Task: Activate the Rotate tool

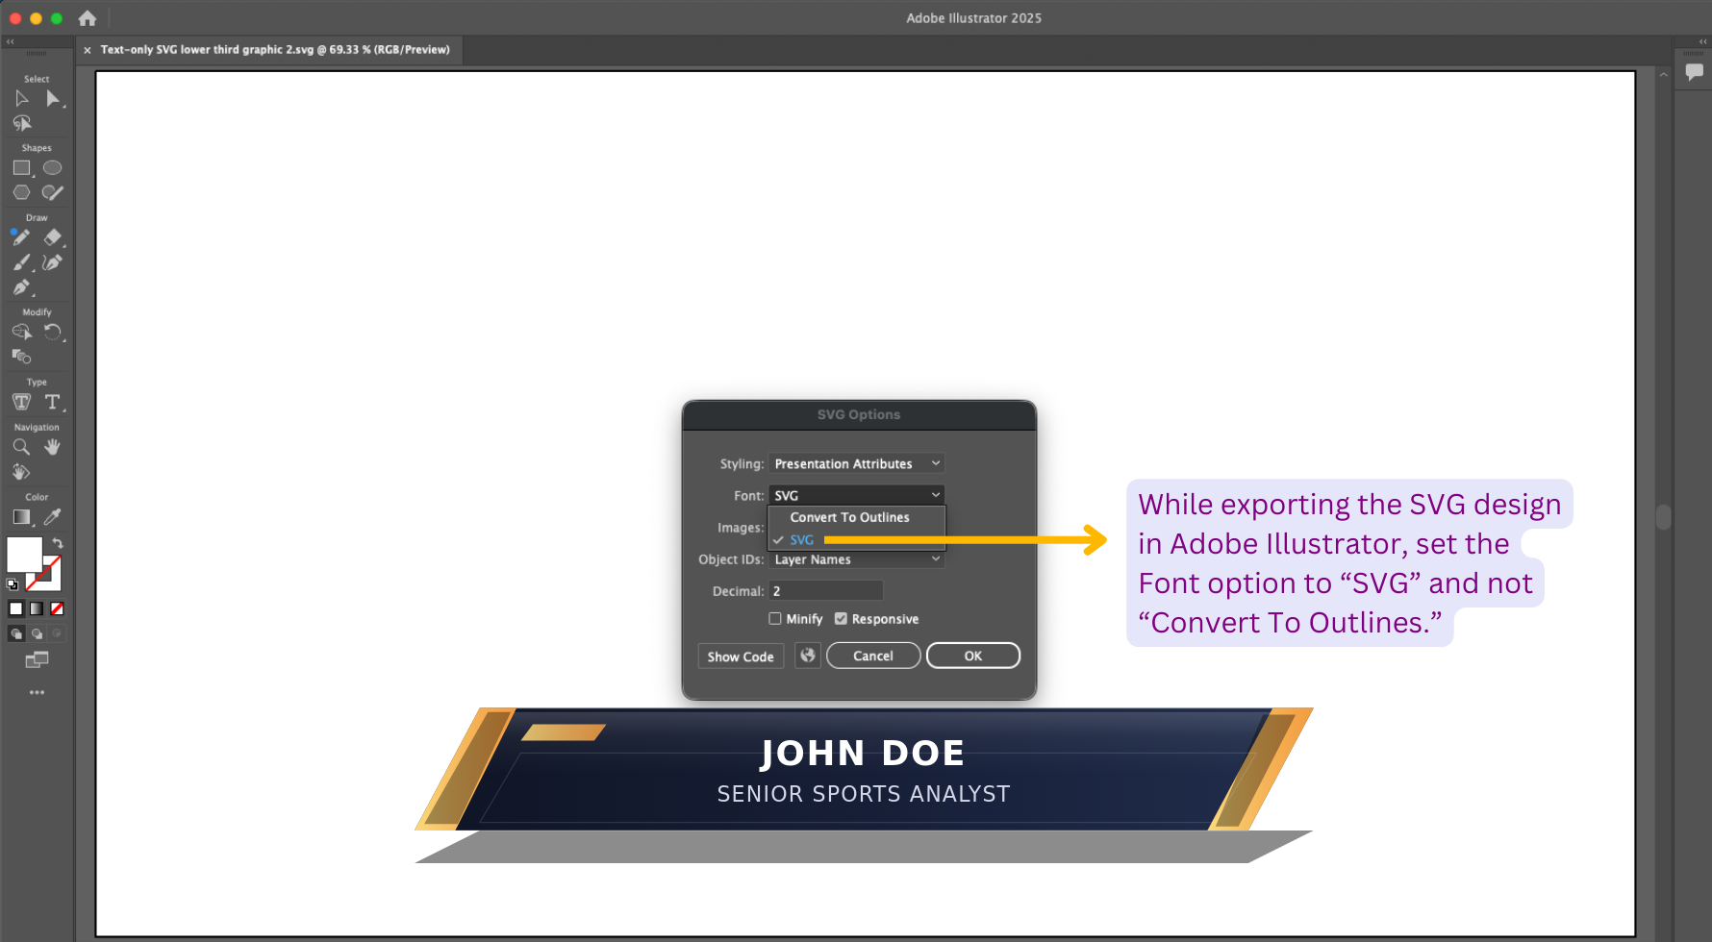Action: pos(53,333)
